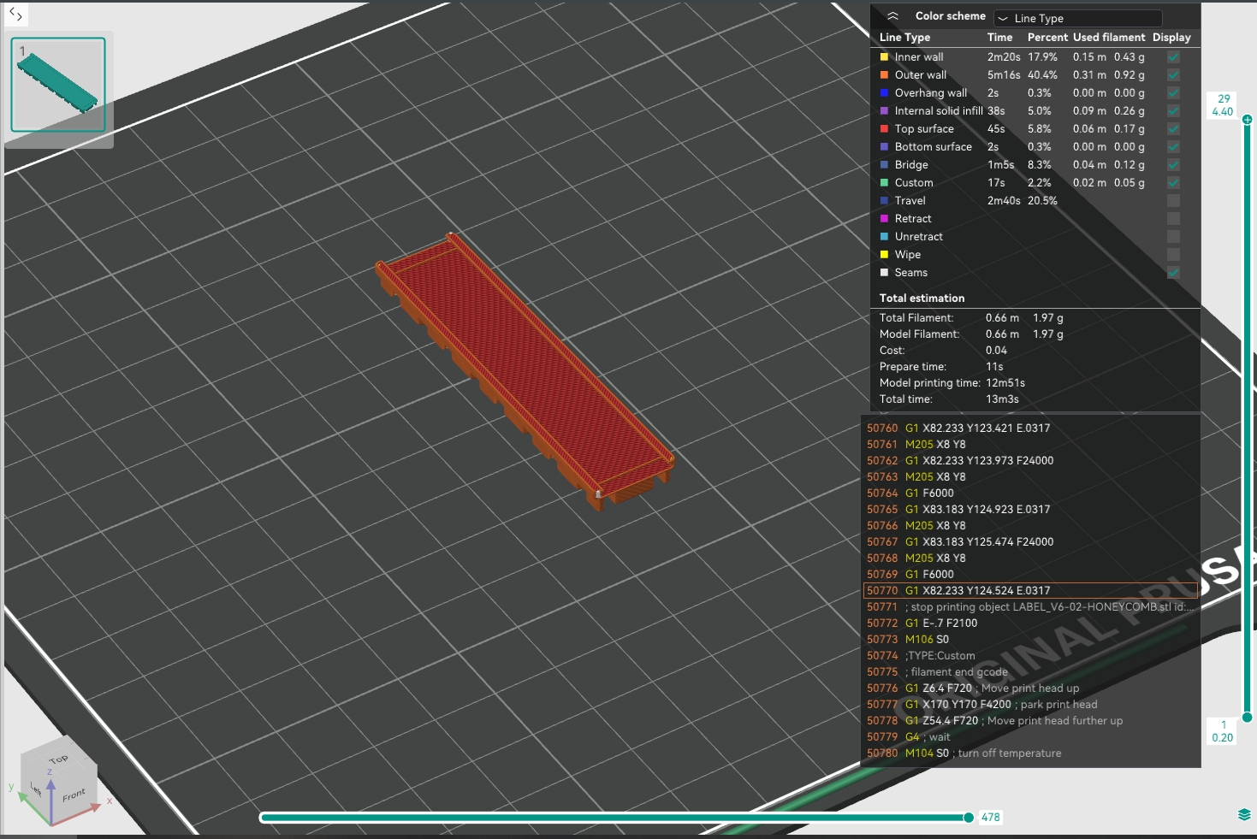This screenshot has width=1257, height=839.
Task: Click the Line Type column header
Action: click(904, 38)
